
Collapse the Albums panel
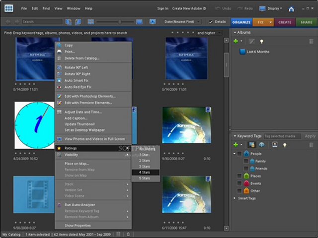[x=235, y=32]
